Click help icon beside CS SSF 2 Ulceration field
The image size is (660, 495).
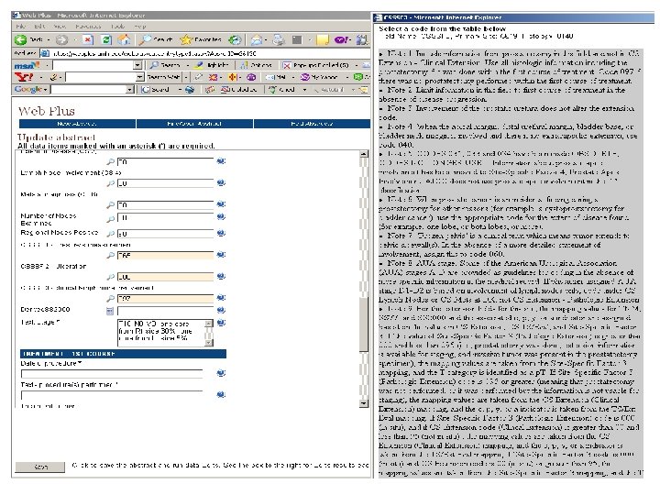click(221, 276)
